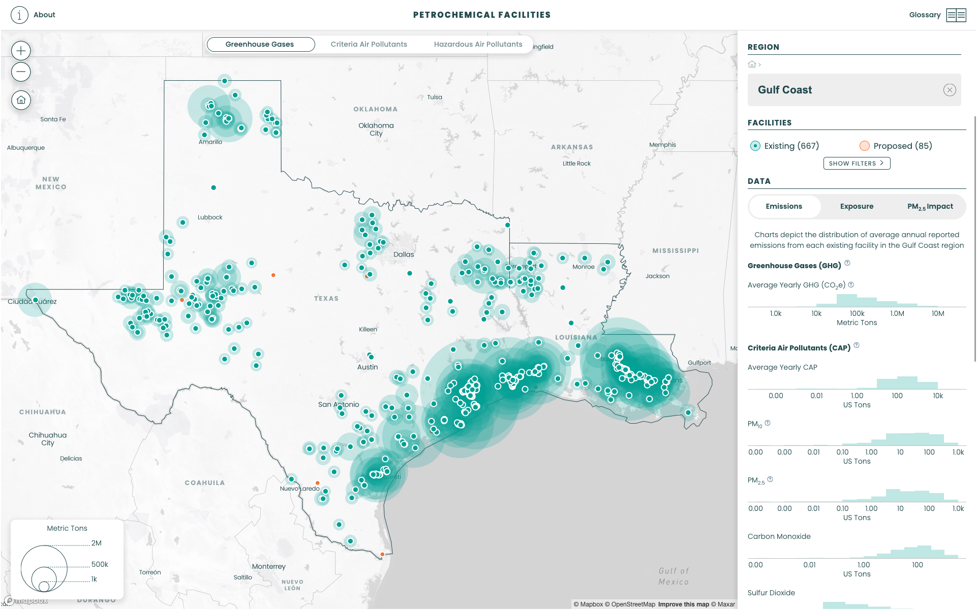This screenshot has height=610, width=977.
Task: Select Greenhouse Gases map mode
Action: coord(260,44)
